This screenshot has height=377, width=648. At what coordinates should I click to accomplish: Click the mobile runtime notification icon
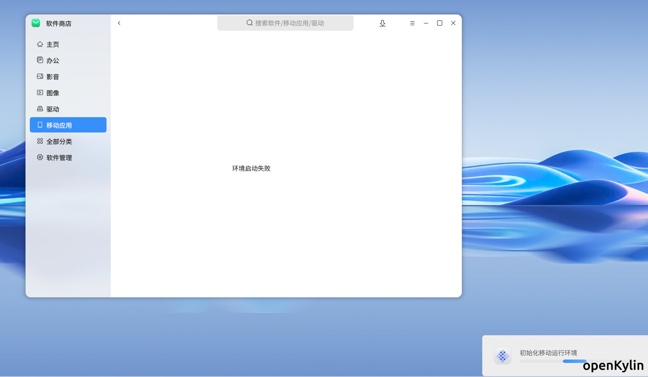click(503, 355)
